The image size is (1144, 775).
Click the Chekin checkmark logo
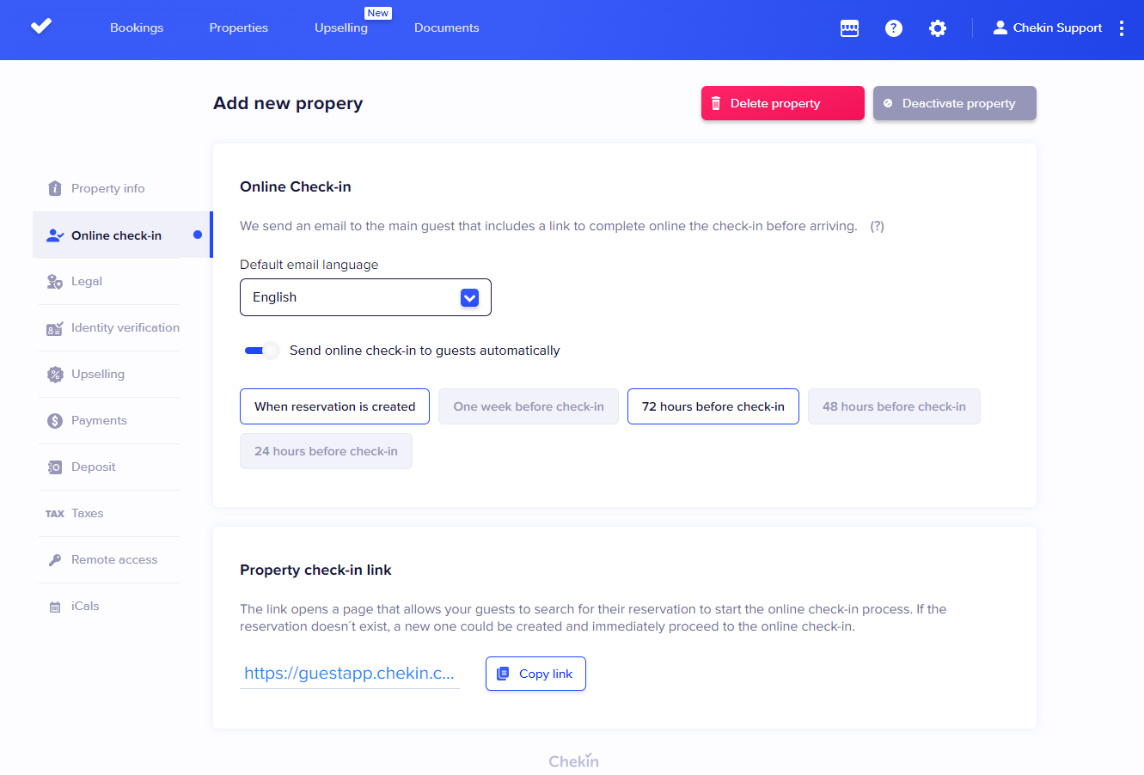(x=41, y=27)
